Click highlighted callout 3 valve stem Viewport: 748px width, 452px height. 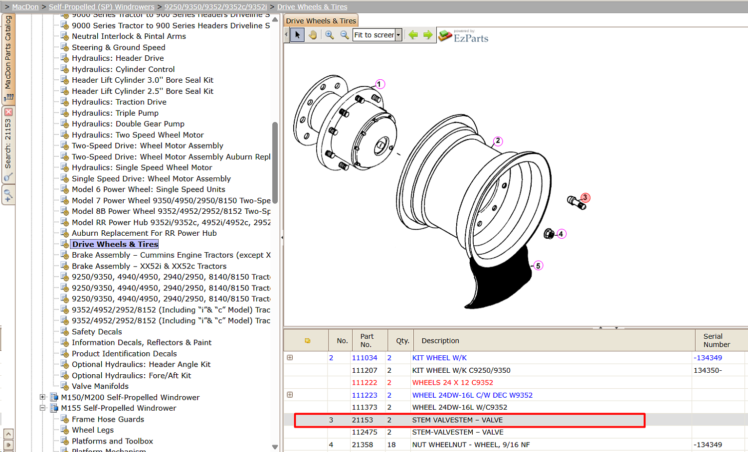click(585, 198)
